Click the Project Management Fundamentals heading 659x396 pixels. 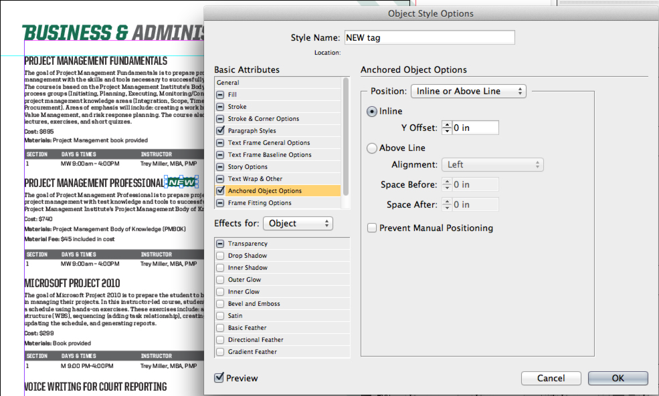(96, 61)
